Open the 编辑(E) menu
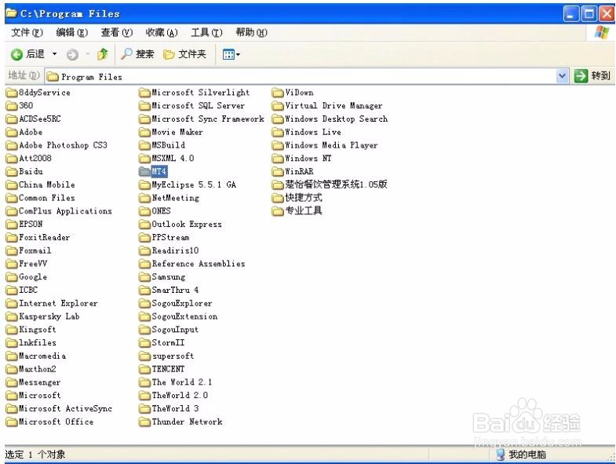616x464 pixels. [72, 32]
